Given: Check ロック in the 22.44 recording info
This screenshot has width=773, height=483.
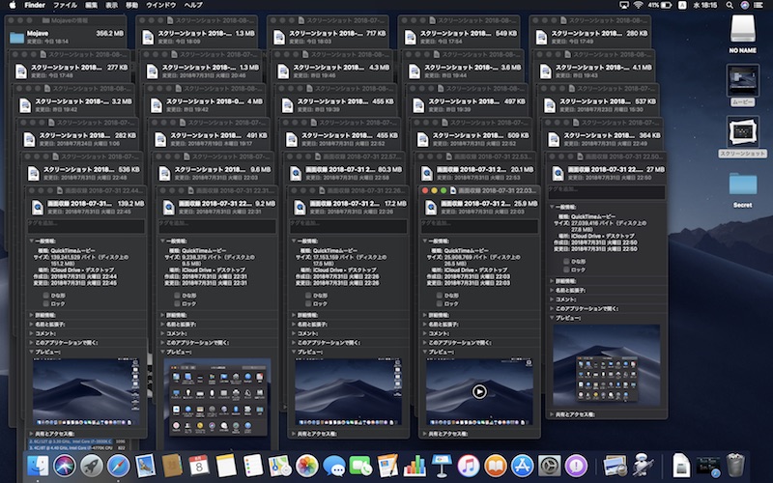Looking at the screenshot, I should click(x=46, y=303).
